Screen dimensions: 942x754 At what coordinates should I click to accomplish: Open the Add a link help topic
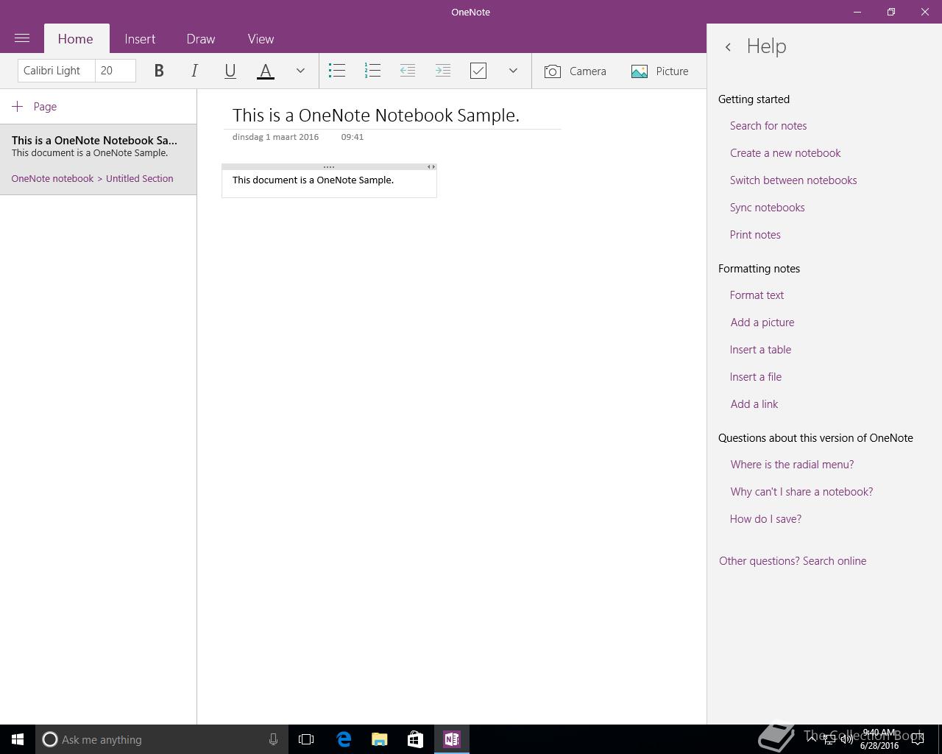(x=754, y=404)
